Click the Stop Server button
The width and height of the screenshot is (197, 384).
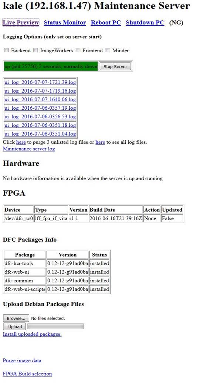[115, 67]
